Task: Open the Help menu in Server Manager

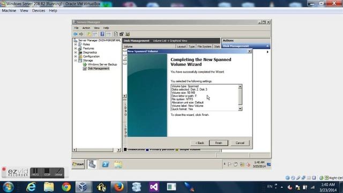Action: (106, 28)
